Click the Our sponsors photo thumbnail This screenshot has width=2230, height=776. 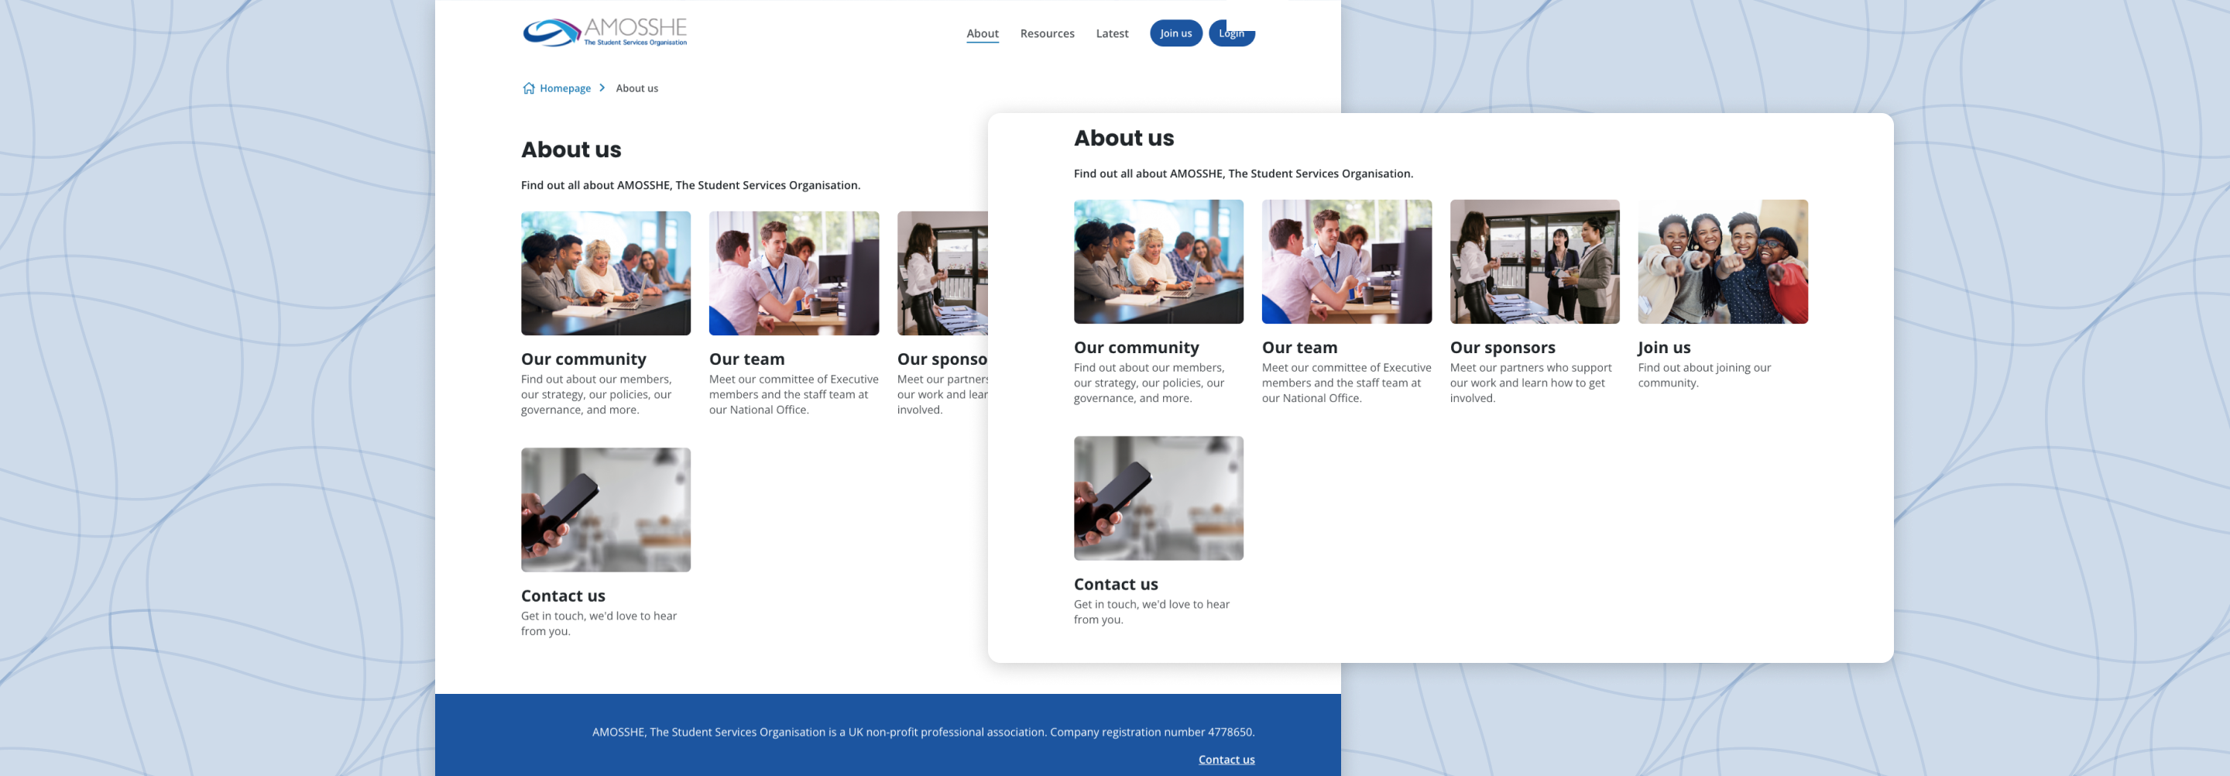[x=1534, y=261]
